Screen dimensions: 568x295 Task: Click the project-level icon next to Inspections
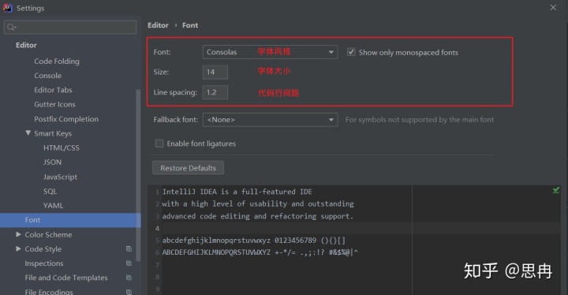click(x=129, y=263)
